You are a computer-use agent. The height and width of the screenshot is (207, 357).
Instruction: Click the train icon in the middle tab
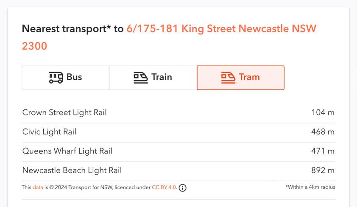coord(140,78)
